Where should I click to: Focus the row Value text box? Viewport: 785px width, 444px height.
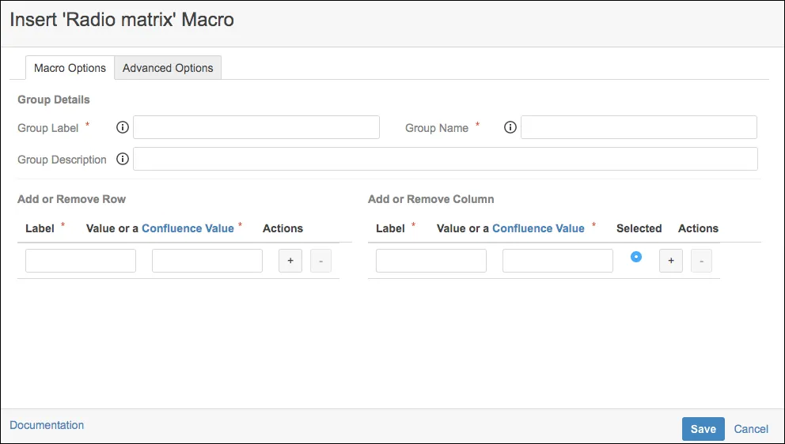[207, 261]
